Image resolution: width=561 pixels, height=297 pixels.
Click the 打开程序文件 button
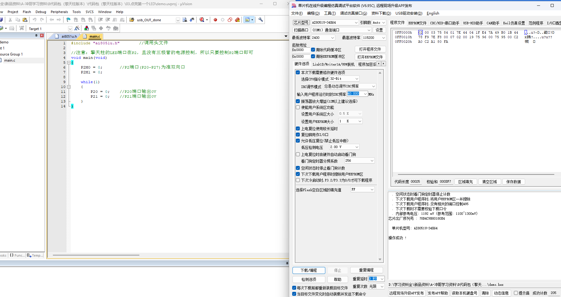click(x=370, y=49)
